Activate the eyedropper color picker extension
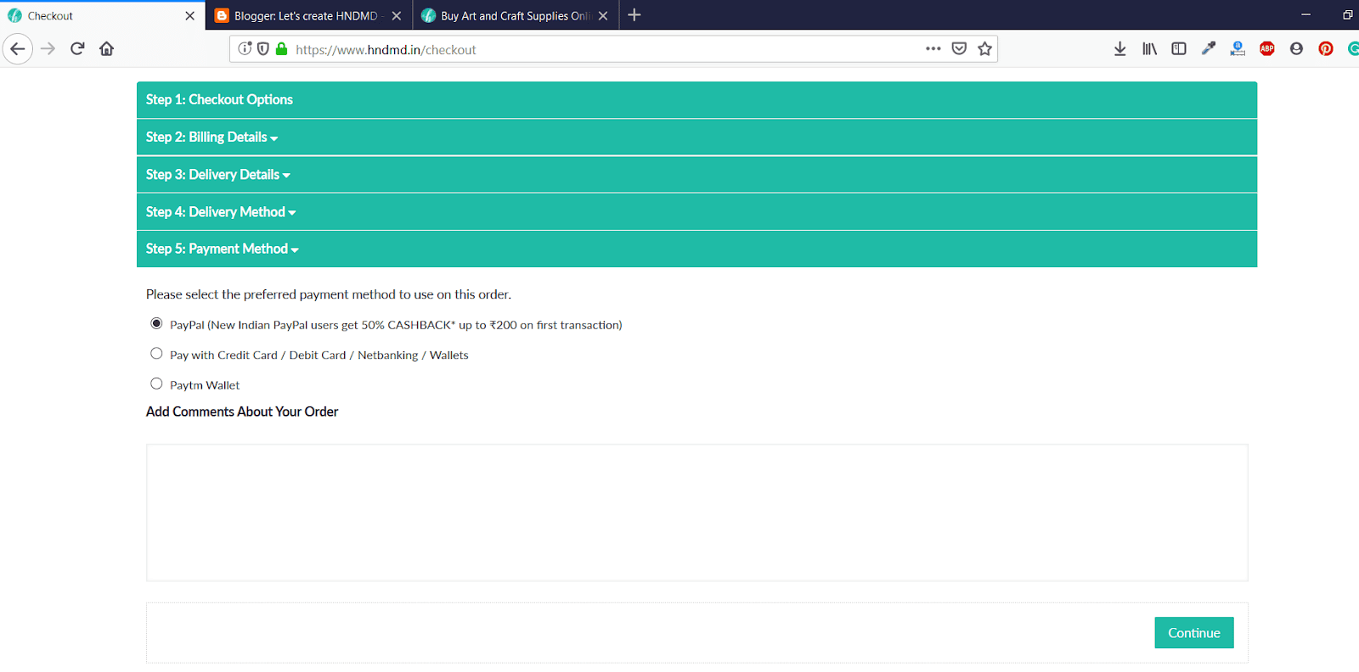 [x=1208, y=49]
